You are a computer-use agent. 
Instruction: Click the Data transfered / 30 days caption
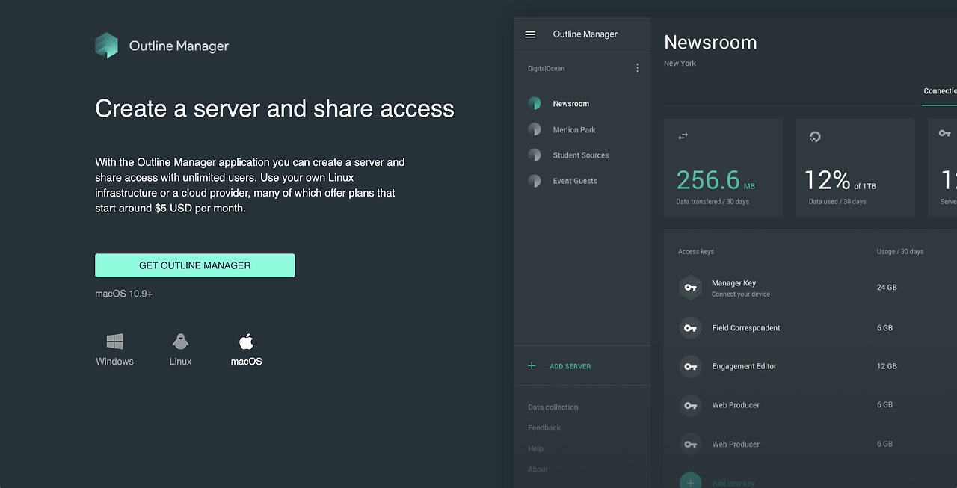(713, 202)
